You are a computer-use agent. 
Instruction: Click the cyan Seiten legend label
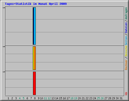pos(126,41)
